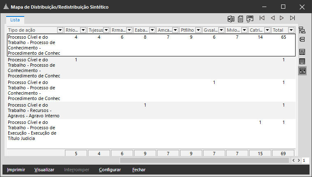312x177 pixels.
Task: Open the Tipo de ação filter dropdown
Action: click(60, 30)
